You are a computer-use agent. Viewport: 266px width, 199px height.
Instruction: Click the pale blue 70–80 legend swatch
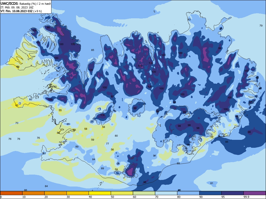pos(166,193)
